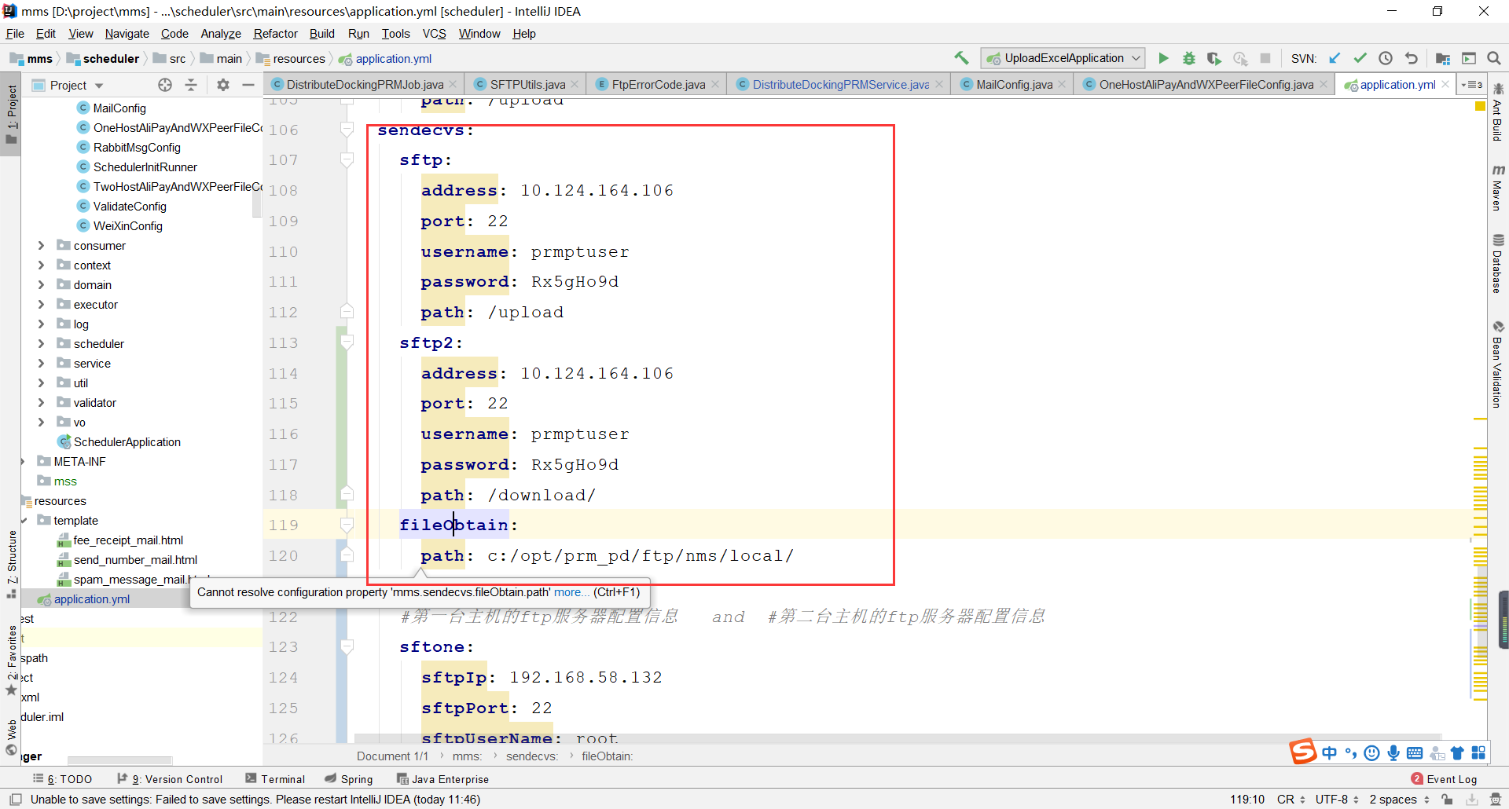
Task: Open the Run Anything icon
Action: 1469,58
